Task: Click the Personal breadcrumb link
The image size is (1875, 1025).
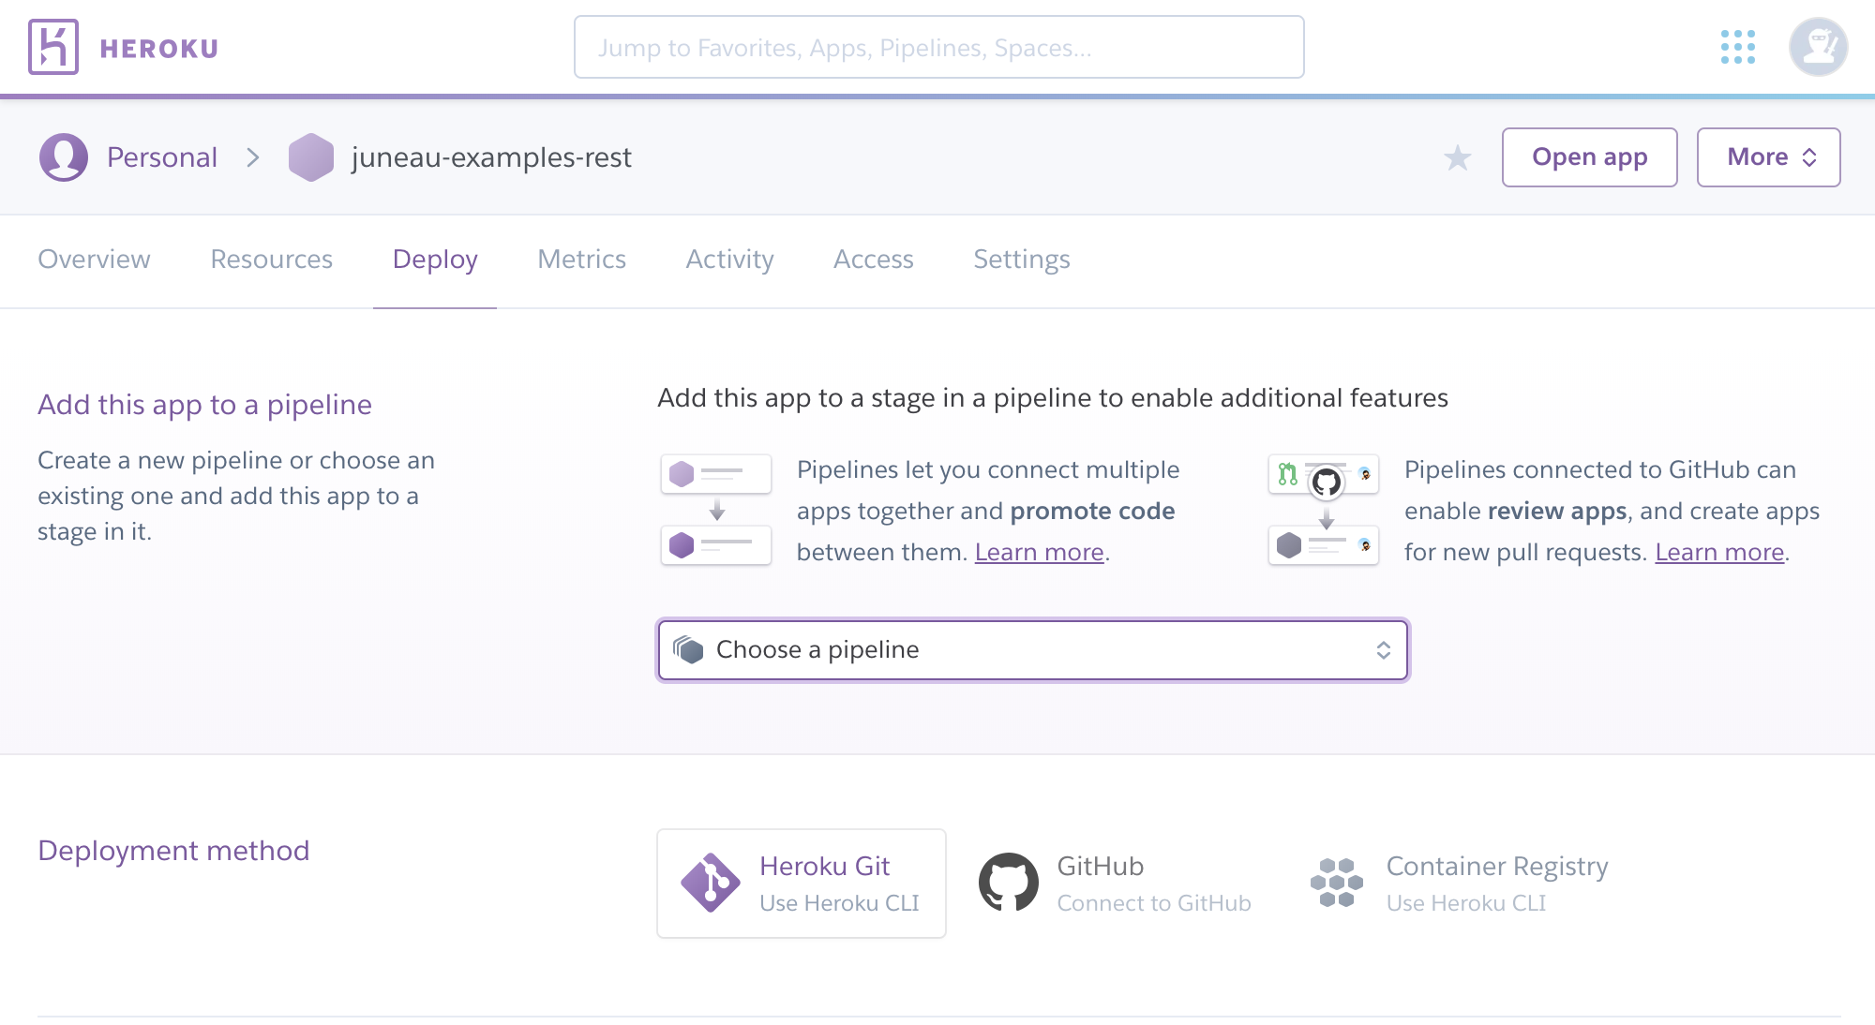Action: [162, 157]
